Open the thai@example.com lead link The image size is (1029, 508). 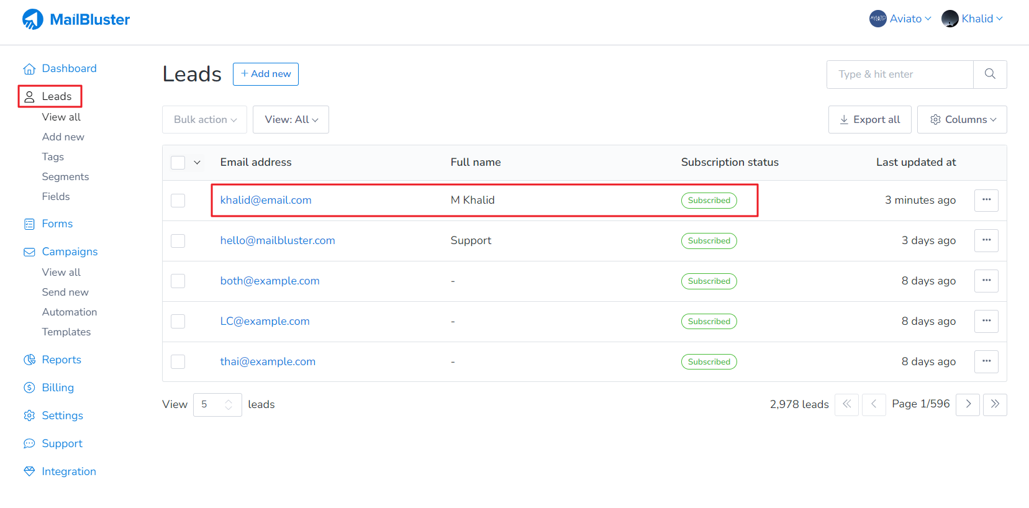click(268, 361)
